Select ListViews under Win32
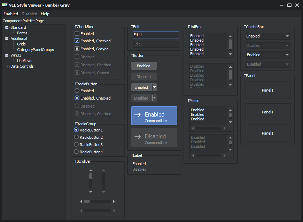 (x=24, y=61)
